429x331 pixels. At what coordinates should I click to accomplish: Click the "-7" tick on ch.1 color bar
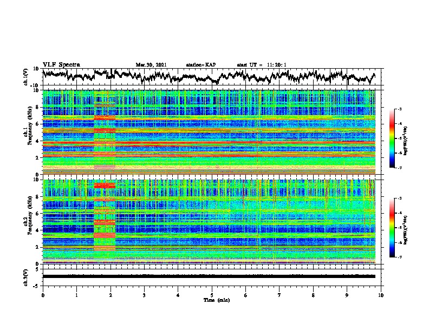pyautogui.click(x=399, y=168)
